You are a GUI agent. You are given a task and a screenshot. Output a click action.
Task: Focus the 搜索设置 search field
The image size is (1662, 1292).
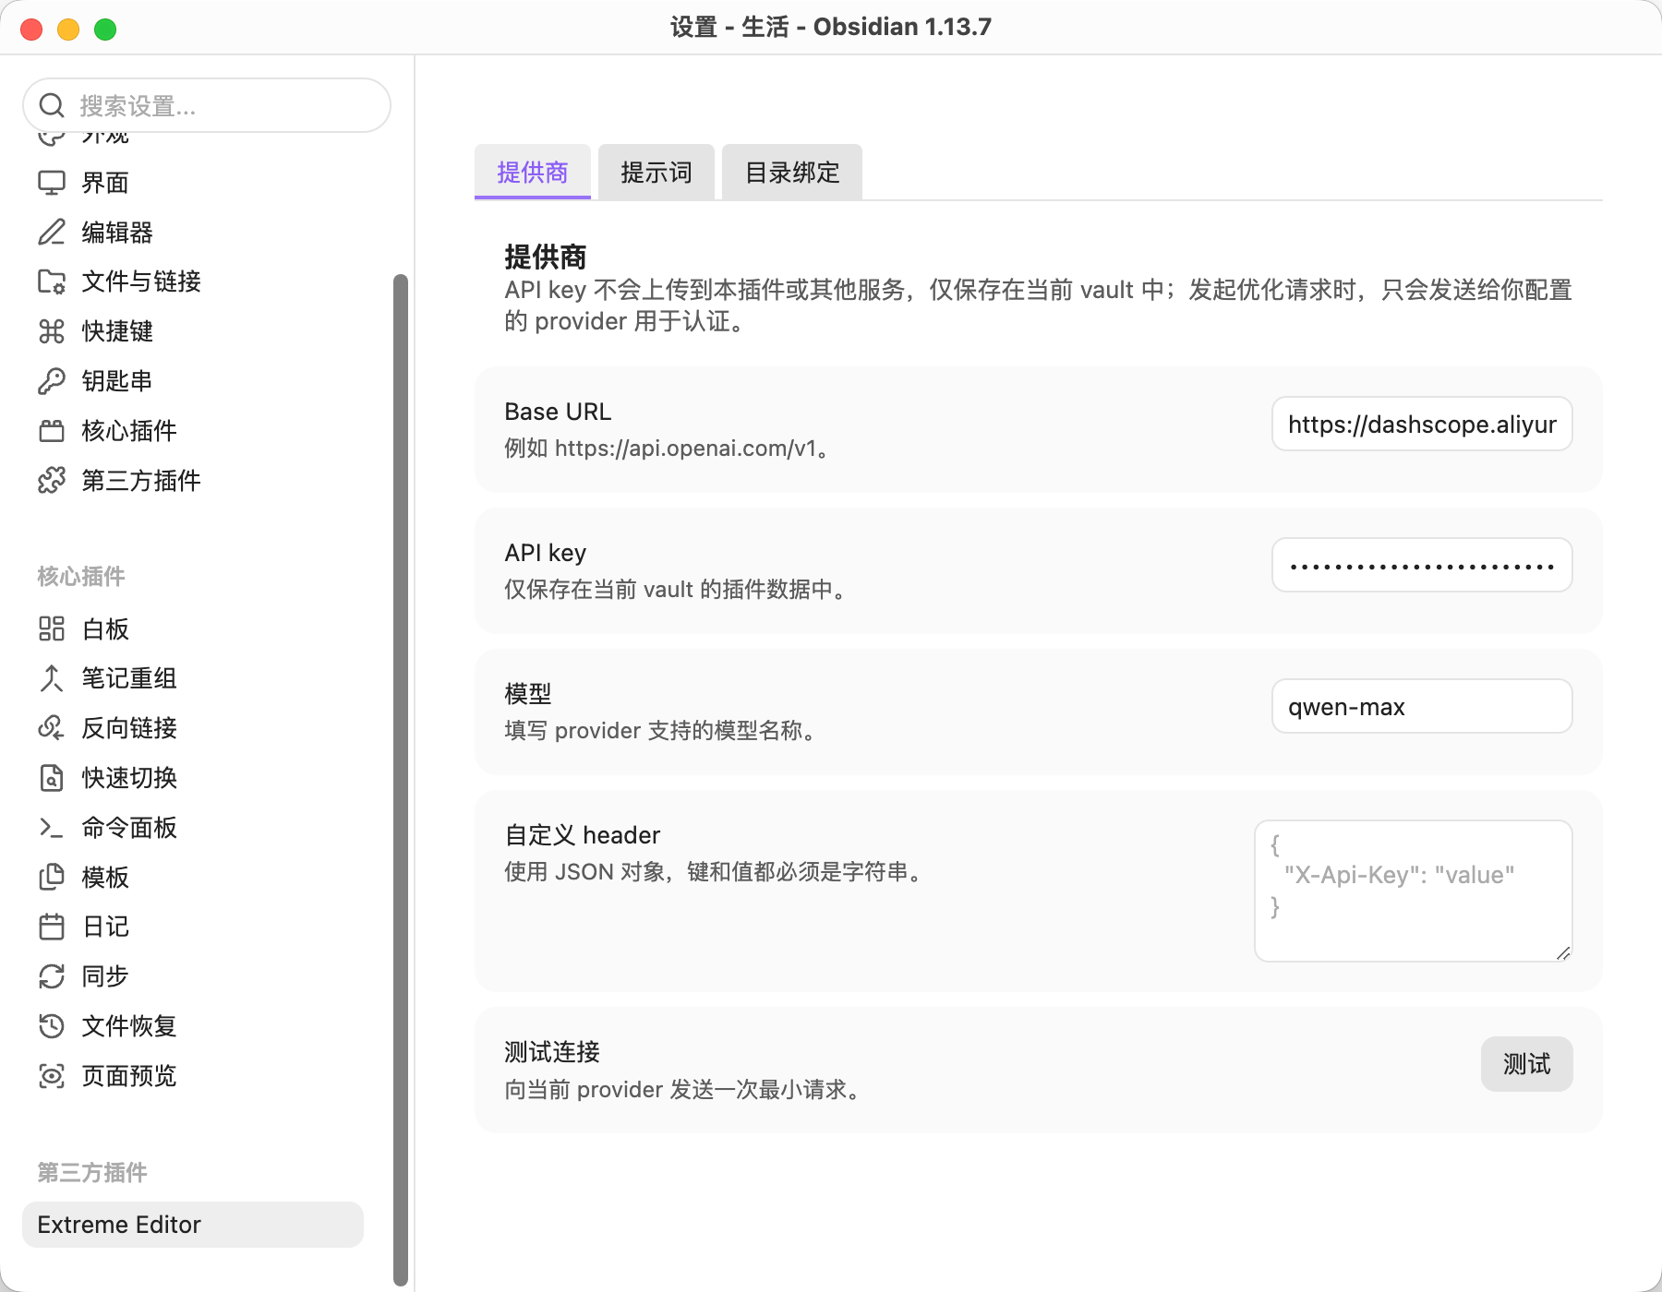pos(207,105)
